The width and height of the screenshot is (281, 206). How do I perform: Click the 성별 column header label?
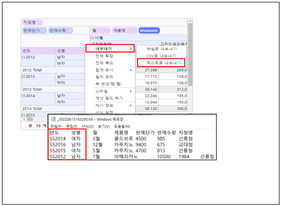pyautogui.click(x=61, y=51)
